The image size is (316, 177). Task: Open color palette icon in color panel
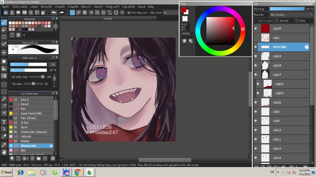coord(185,41)
